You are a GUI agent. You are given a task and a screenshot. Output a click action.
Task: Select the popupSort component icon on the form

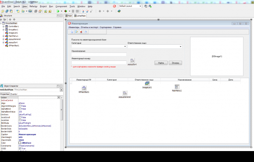coord(132,60)
